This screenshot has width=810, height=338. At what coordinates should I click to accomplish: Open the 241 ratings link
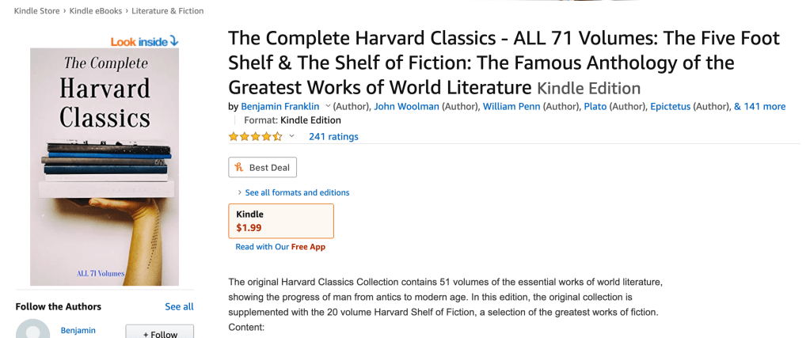coord(333,136)
